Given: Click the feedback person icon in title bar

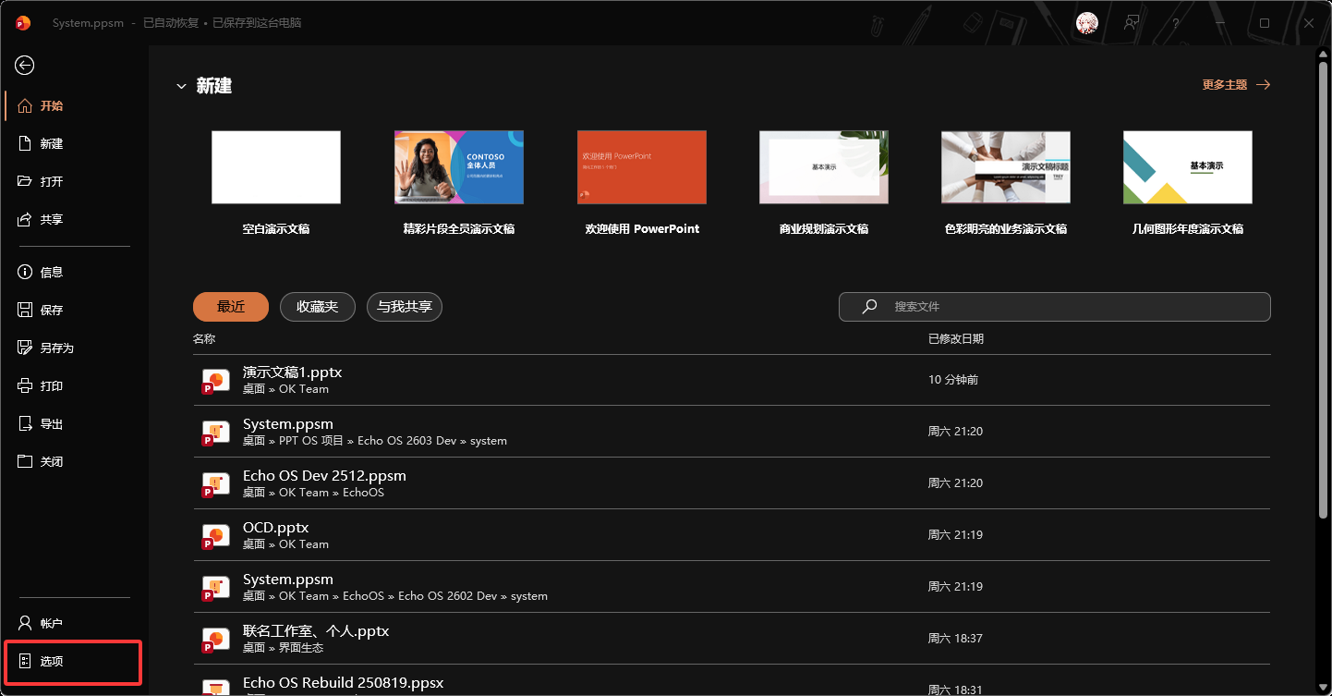Looking at the screenshot, I should (x=1132, y=23).
